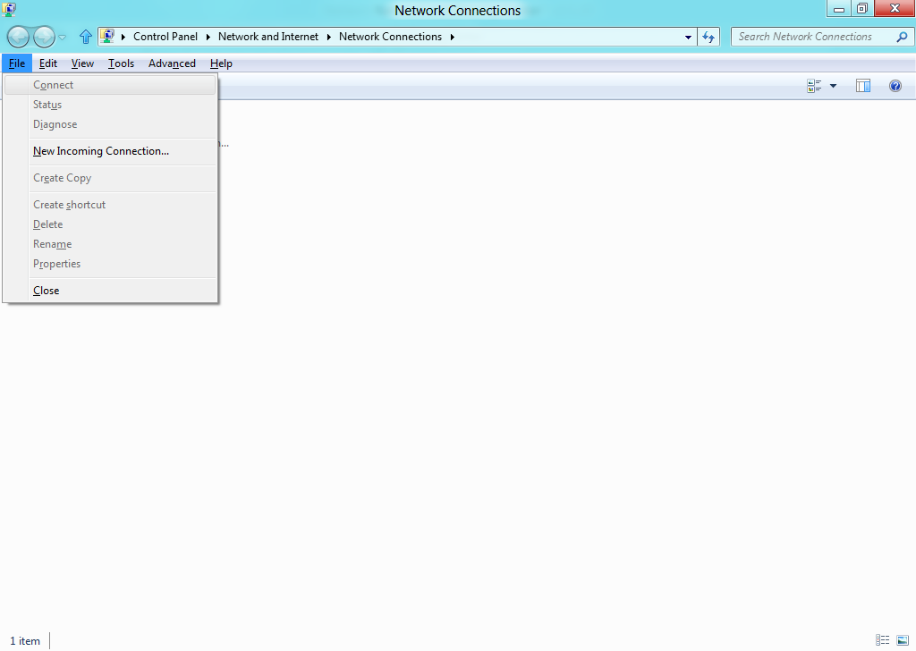Image resolution: width=916 pixels, height=651 pixels.
Task: Go up one level with blue up arrow
Action: tap(85, 37)
